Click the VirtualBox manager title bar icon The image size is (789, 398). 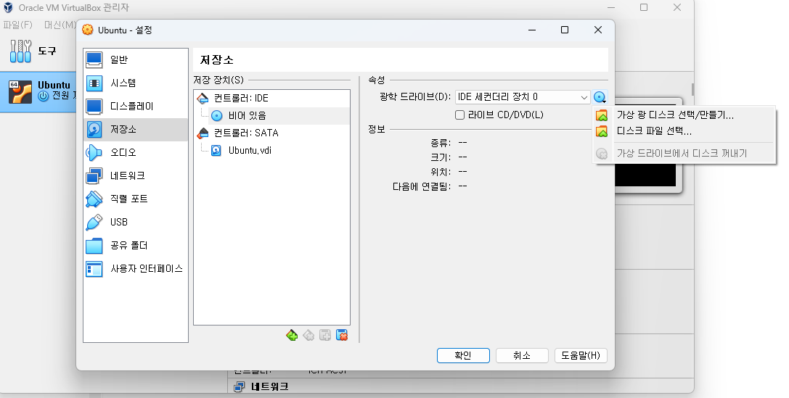click(x=9, y=7)
